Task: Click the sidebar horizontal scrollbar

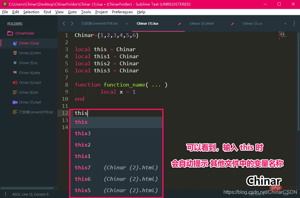Action: pos(27,188)
